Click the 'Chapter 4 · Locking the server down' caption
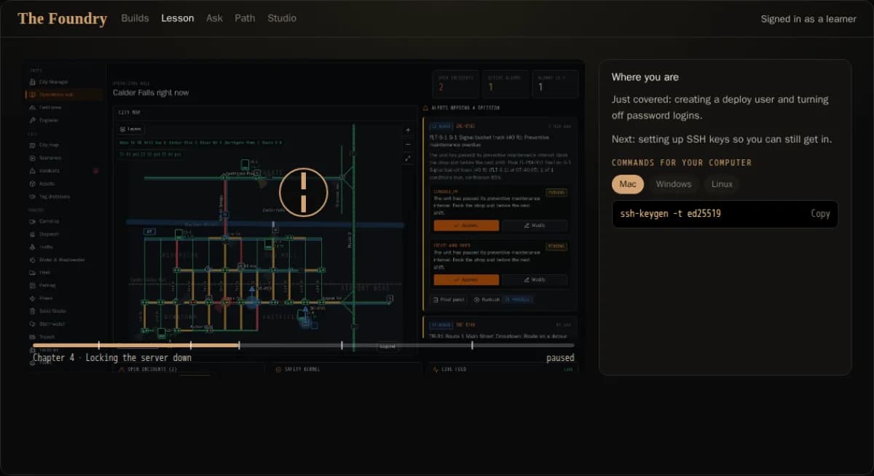Image resolution: width=874 pixels, height=476 pixels. (x=112, y=358)
